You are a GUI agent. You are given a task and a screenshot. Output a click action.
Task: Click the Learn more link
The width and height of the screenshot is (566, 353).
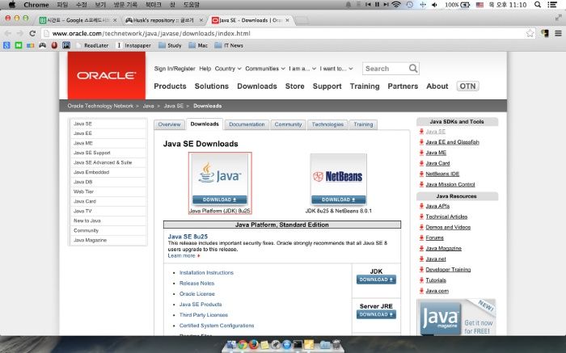click(184, 255)
